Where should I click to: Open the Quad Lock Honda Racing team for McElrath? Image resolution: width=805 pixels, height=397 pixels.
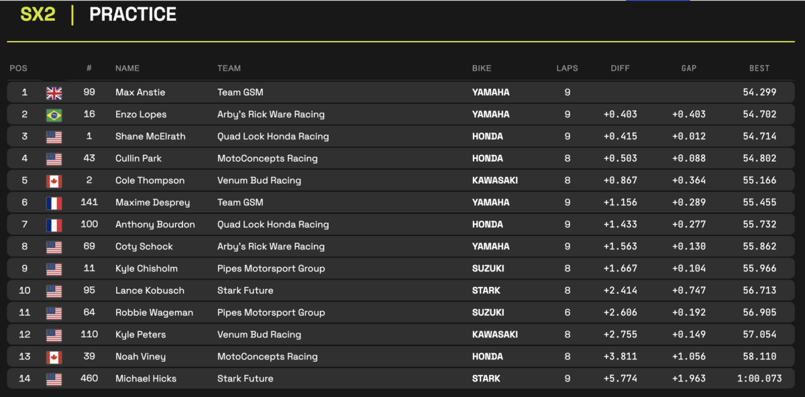pyautogui.click(x=273, y=137)
